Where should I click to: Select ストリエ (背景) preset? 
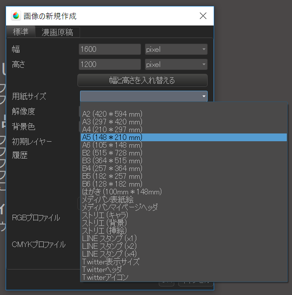click(x=184, y=223)
